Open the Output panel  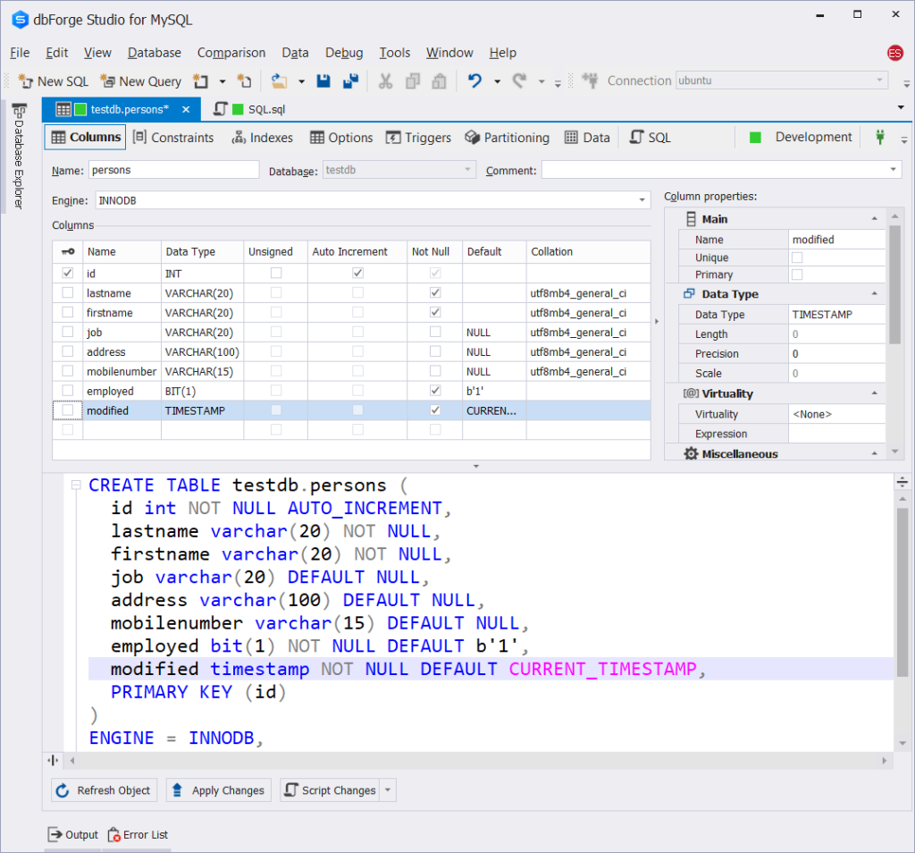click(73, 834)
